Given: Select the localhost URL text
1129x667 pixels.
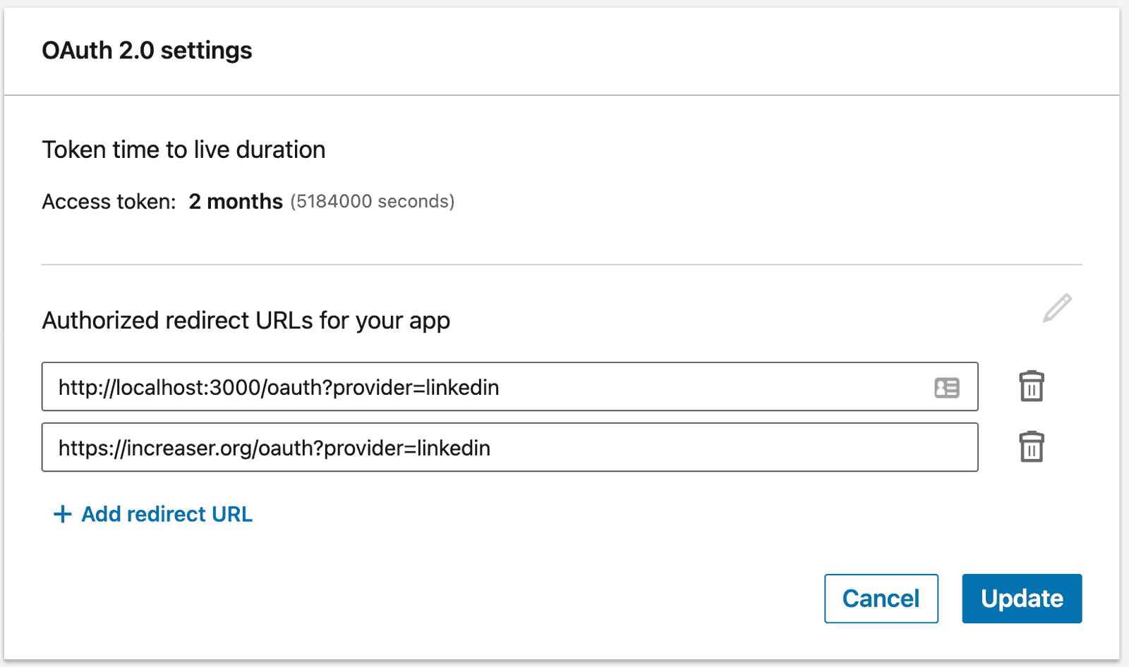Looking at the screenshot, I should [x=278, y=387].
